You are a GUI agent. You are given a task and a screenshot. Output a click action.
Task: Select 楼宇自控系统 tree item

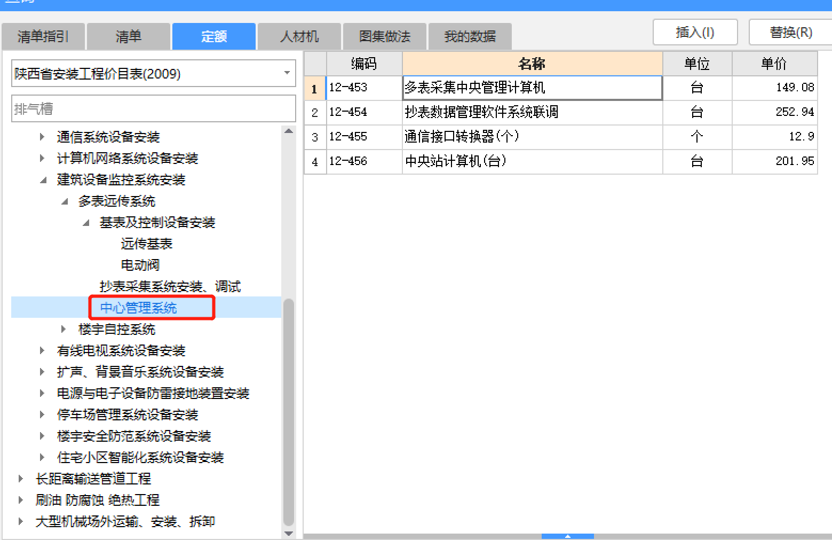tap(117, 329)
